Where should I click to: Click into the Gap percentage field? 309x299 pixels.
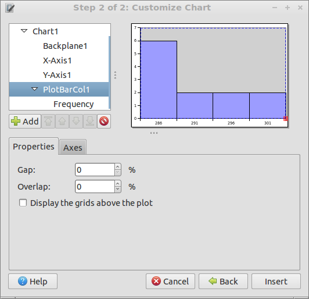tap(95, 170)
